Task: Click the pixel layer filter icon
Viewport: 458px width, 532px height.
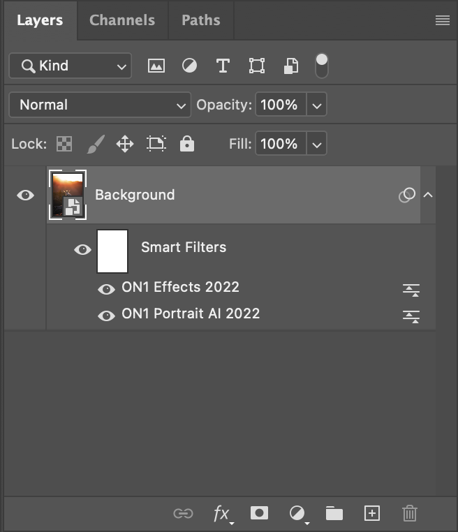Action: click(x=156, y=66)
